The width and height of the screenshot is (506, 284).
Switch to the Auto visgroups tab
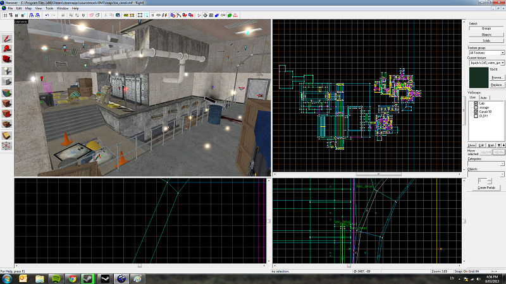click(484, 98)
